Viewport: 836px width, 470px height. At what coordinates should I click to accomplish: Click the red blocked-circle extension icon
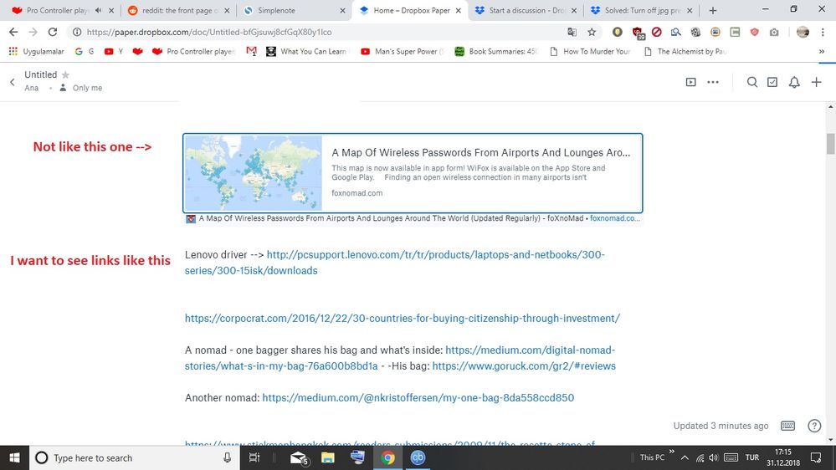pos(656,32)
